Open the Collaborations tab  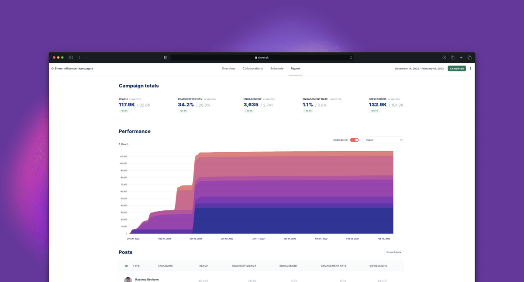coord(253,69)
